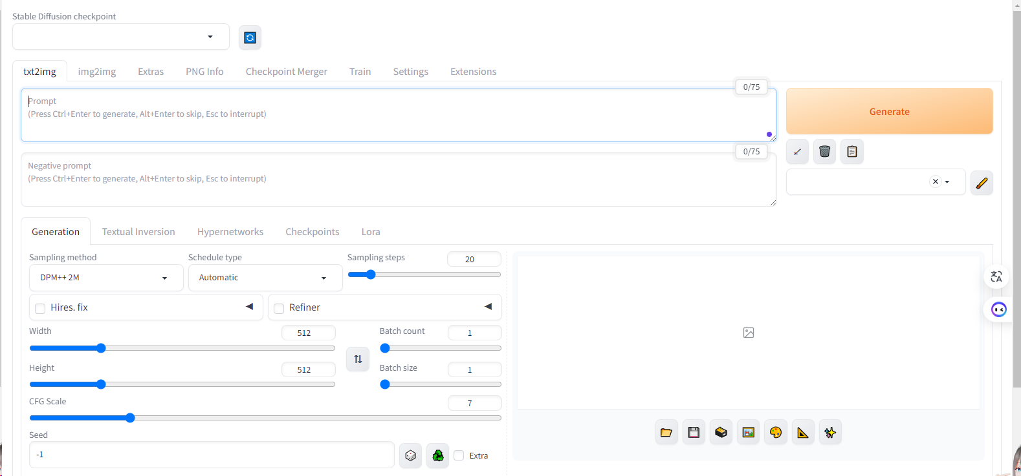The width and height of the screenshot is (1021, 476).
Task: Click the image placeholder icon in the output gallery
Action: pos(749,333)
